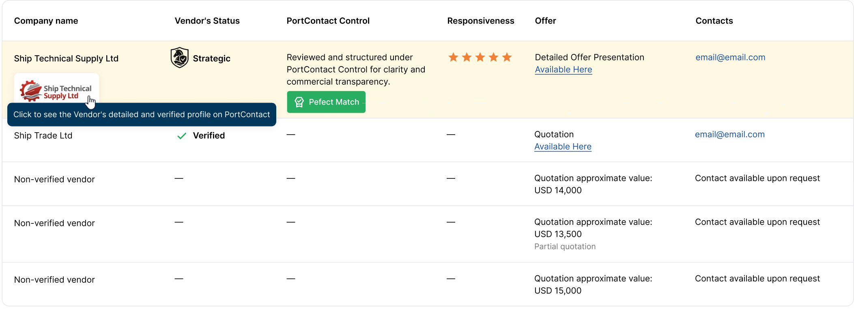Click the Partial quotation note
Image resolution: width=854 pixels, height=309 pixels.
(x=565, y=247)
